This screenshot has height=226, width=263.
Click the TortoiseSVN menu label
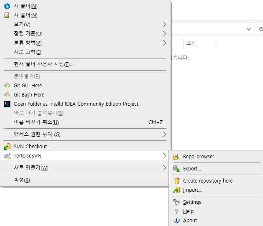click(28, 156)
